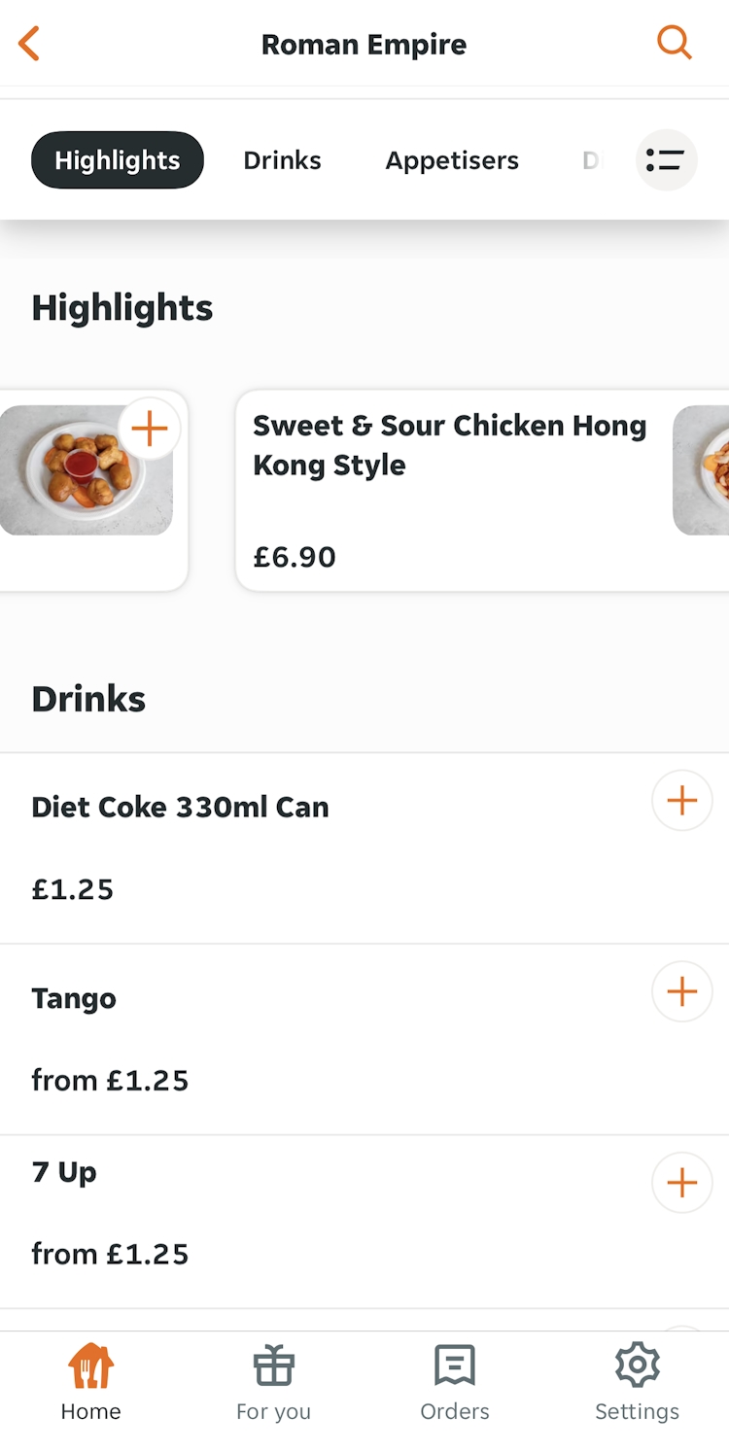
Task: Open the Diet Coke 330ml Can item
Action: 292,847
